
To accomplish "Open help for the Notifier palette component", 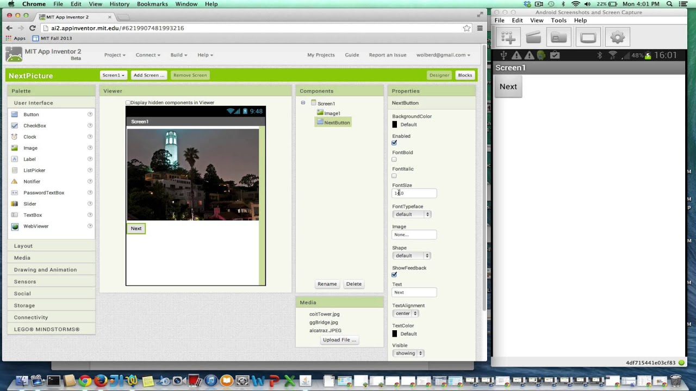I will click(90, 181).
